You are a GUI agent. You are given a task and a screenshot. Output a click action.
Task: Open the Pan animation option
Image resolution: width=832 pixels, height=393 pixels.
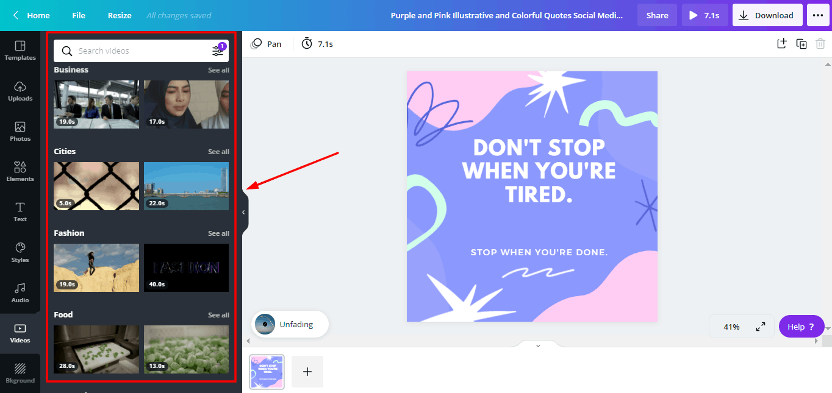tap(267, 44)
